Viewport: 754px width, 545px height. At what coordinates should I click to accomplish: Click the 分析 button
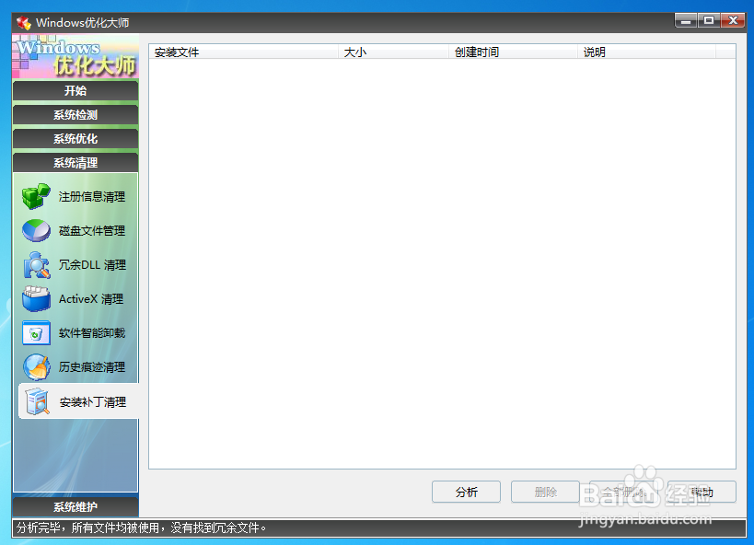pyautogui.click(x=466, y=493)
